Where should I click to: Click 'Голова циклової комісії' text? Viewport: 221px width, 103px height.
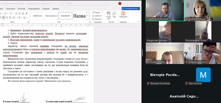[59, 101]
